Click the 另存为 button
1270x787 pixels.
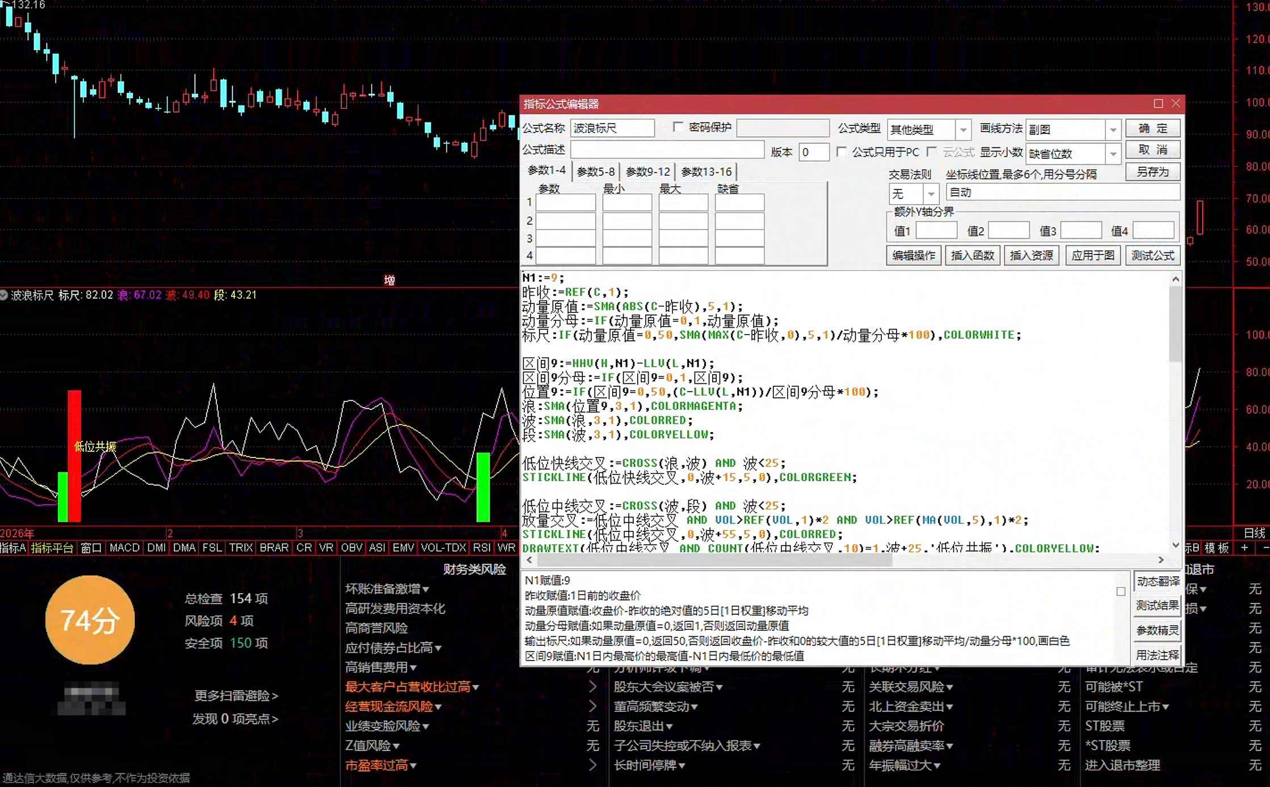[1153, 172]
